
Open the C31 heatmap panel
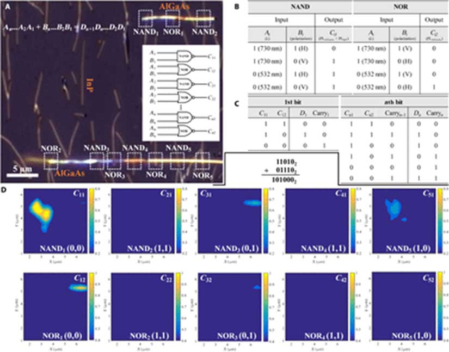(230, 221)
